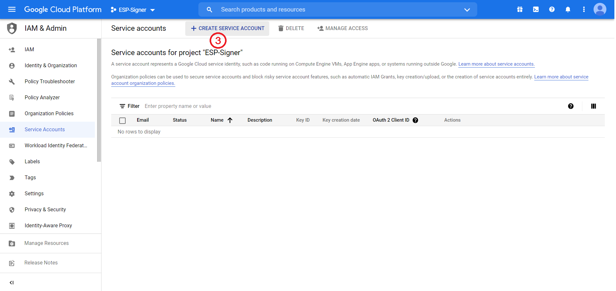Open Workload Identity Federation

[x=56, y=146]
